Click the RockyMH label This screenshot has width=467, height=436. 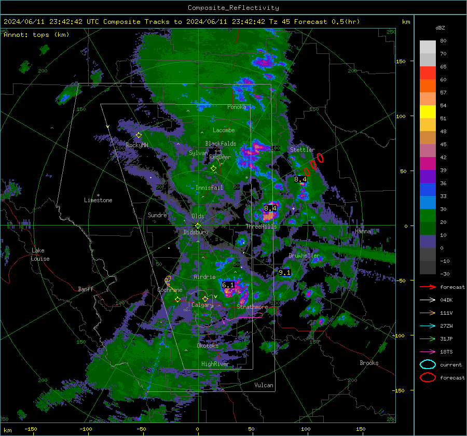pos(137,145)
